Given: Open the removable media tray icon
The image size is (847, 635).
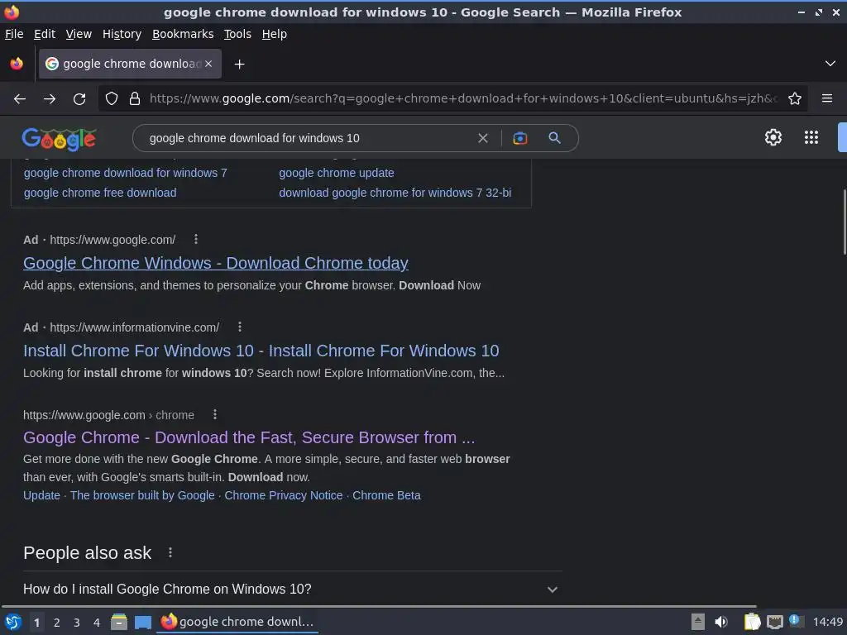Looking at the screenshot, I should click(698, 622).
